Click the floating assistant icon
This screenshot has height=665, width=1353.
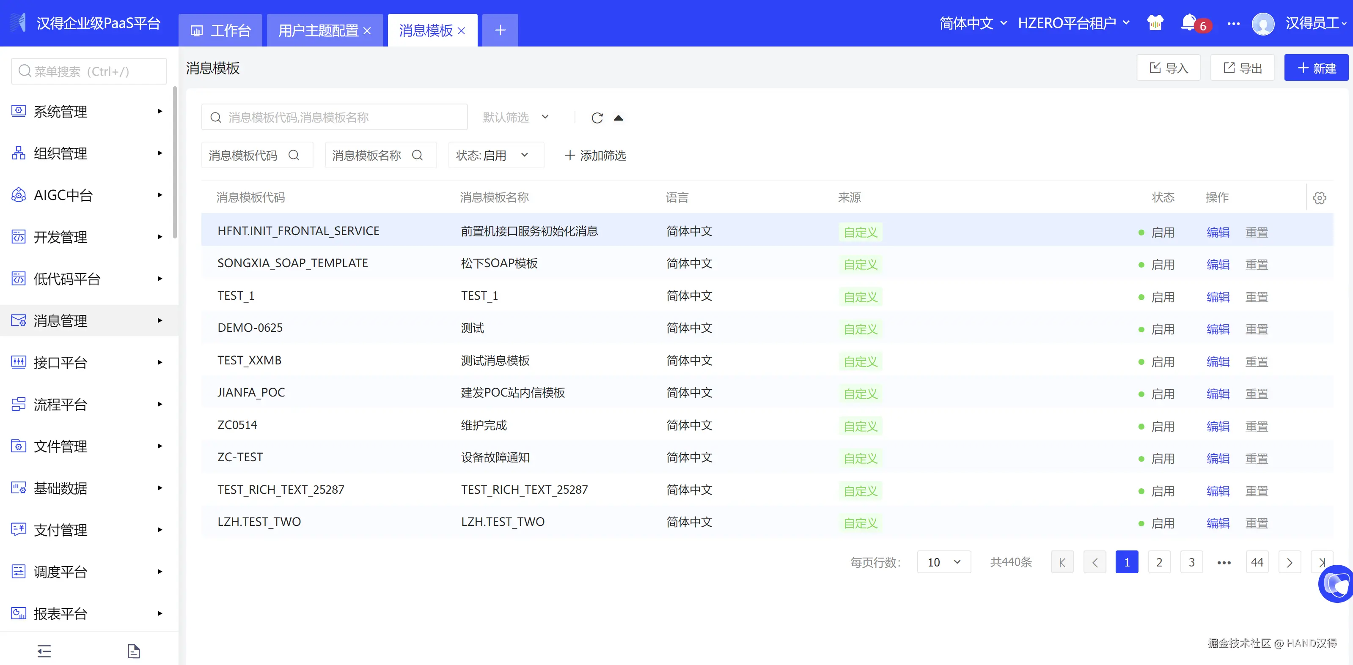pyautogui.click(x=1336, y=584)
